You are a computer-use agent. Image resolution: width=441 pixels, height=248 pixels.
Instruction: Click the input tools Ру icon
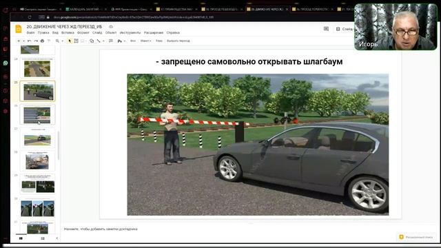coord(120,41)
